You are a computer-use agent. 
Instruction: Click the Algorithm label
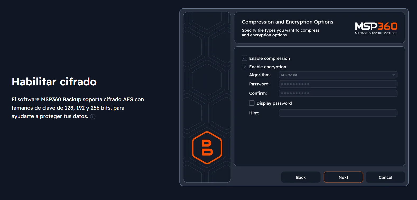tap(260, 75)
